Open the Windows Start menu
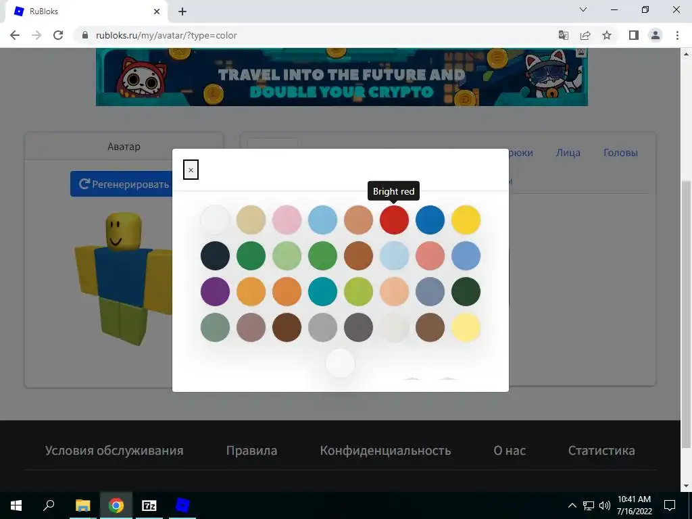692x519 pixels. [x=16, y=505]
